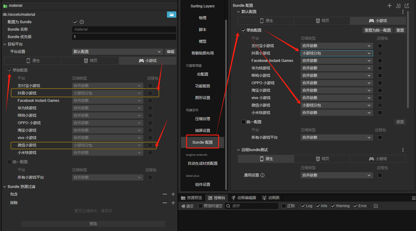Image resolution: width=416 pixels, height=231 pixels.
Task: Click the 编辑 button beside 平台设置
Action: 170,52
